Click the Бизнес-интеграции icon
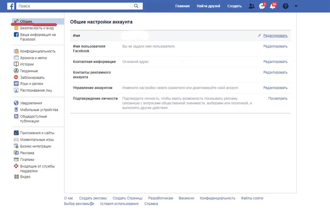Image resolution: width=330 pixels, height=211 pixels. pos(16,146)
